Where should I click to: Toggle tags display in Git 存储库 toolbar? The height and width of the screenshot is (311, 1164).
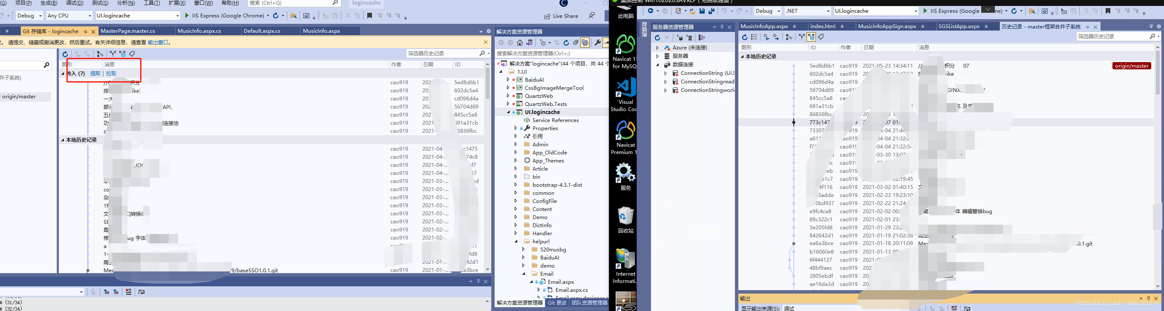(x=132, y=54)
